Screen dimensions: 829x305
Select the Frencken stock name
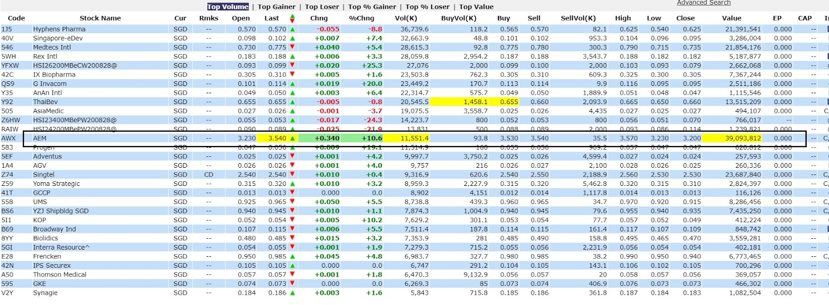[x=47, y=256]
